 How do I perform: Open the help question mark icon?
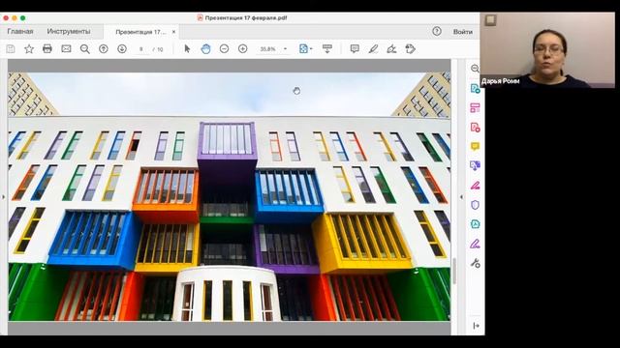[x=437, y=31]
